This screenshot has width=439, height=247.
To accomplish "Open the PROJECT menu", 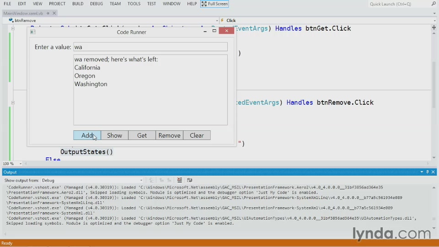I will click(x=57, y=4).
